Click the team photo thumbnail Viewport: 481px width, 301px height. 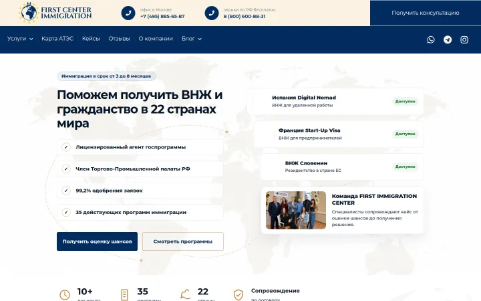pos(296,210)
